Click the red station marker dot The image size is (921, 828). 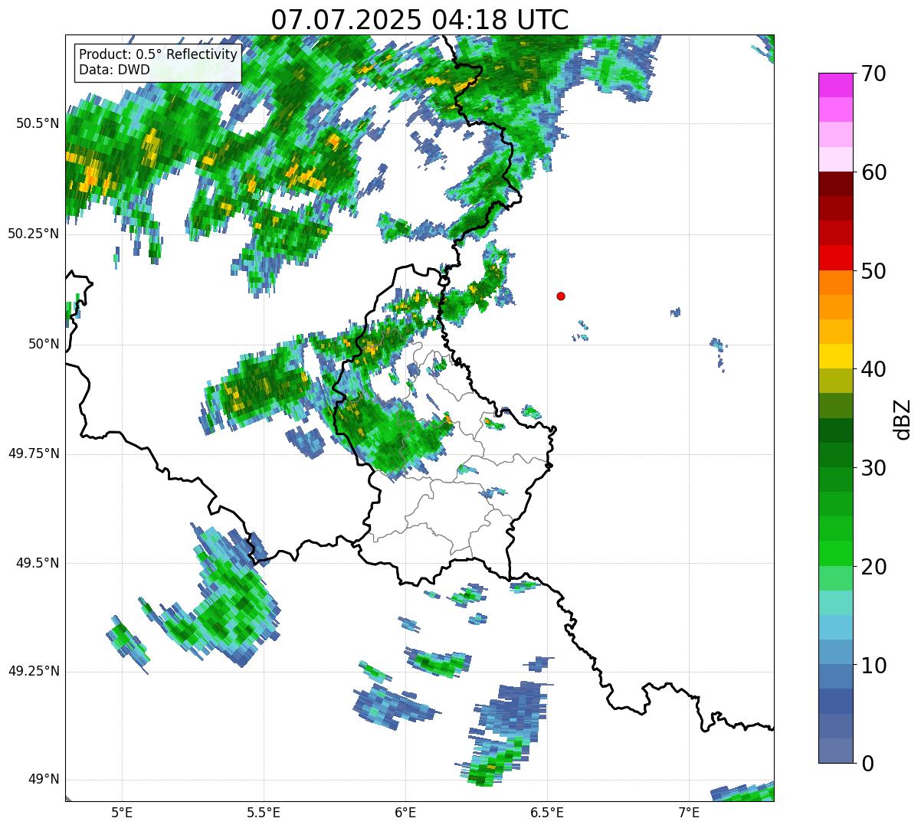[x=561, y=296]
